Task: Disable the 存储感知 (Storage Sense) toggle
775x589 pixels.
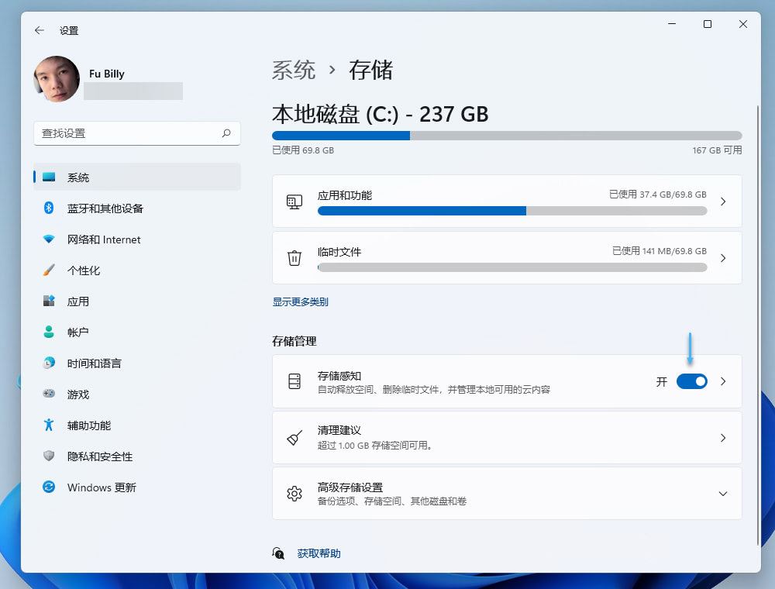Action: [692, 381]
